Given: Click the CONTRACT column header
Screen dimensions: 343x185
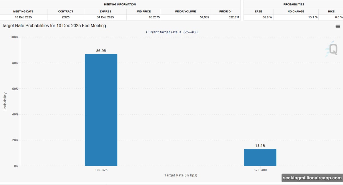Looking at the screenshot, I should (x=65, y=11).
